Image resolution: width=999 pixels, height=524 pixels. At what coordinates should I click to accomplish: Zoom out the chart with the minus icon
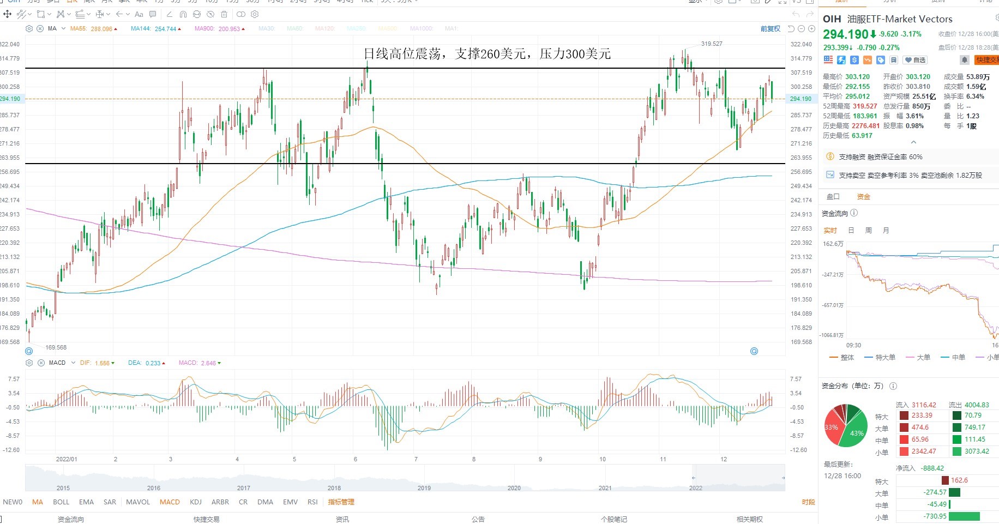tap(802, 28)
